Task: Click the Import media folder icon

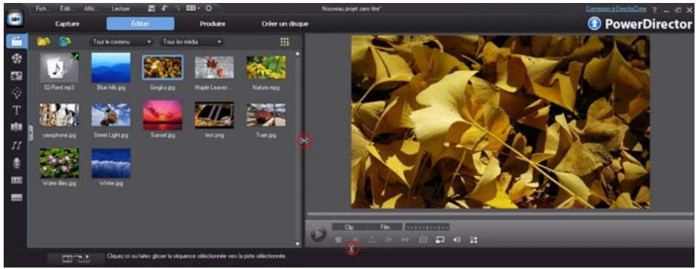Action: 44,42
